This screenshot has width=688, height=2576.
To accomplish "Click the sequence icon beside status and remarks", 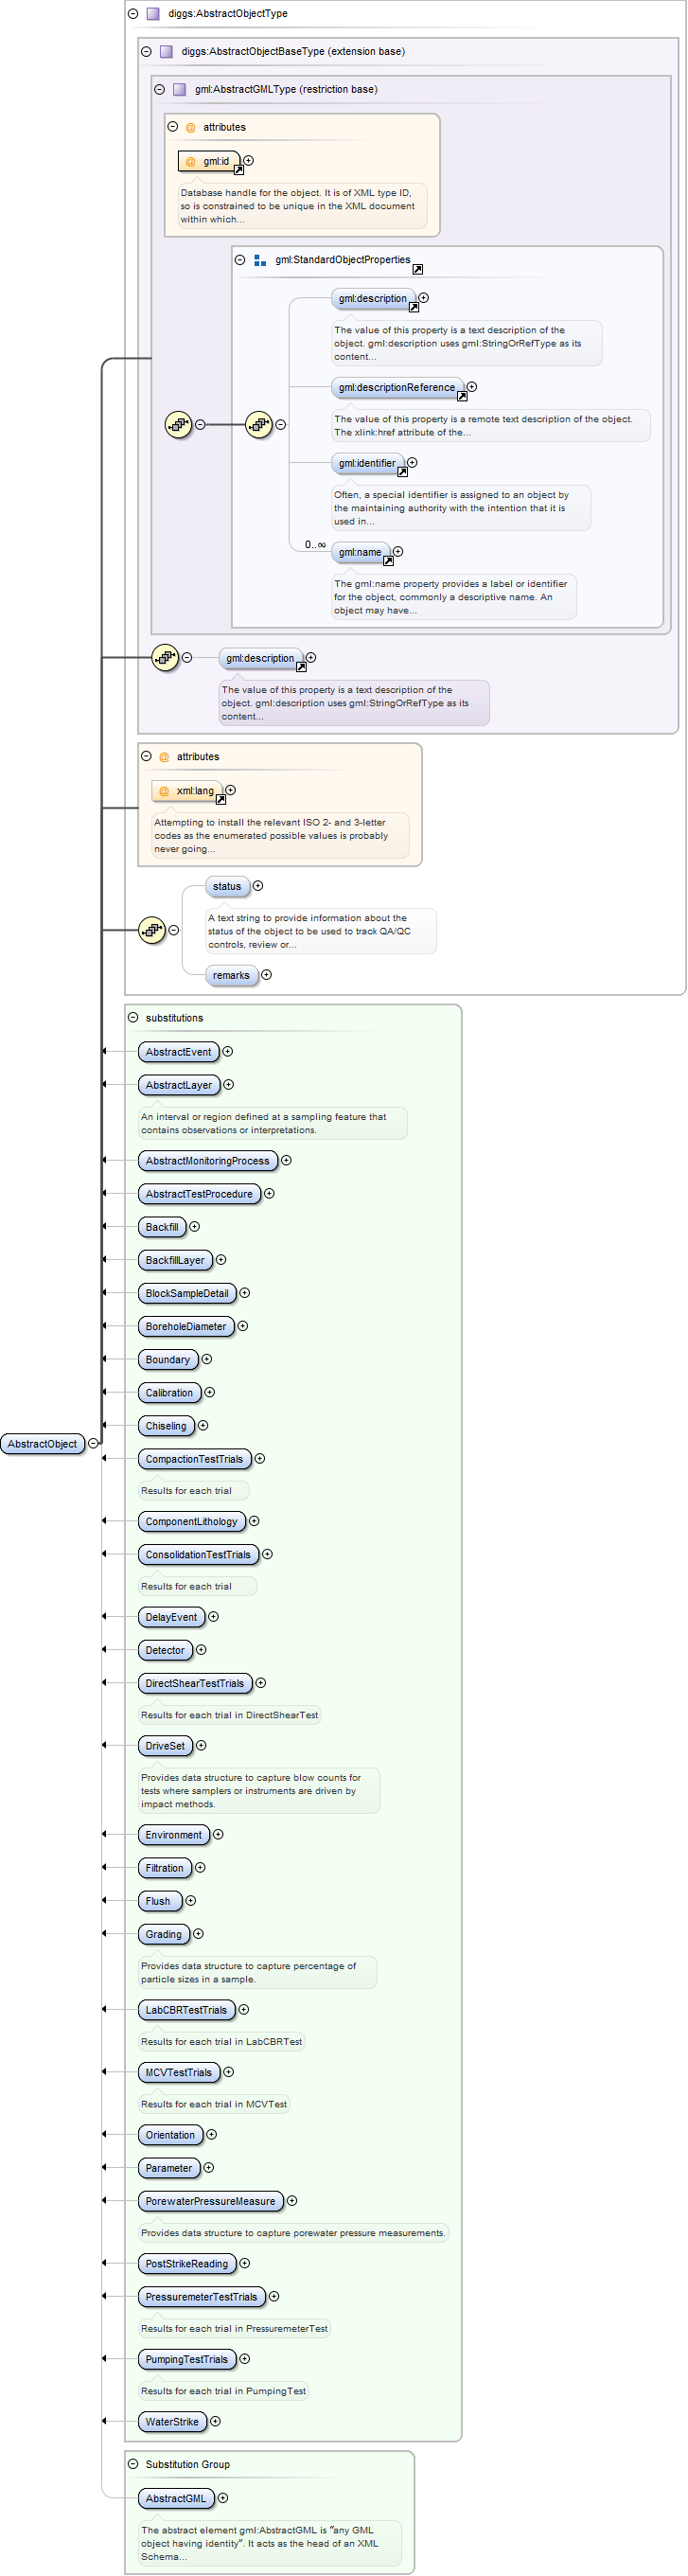I will coord(151,930).
